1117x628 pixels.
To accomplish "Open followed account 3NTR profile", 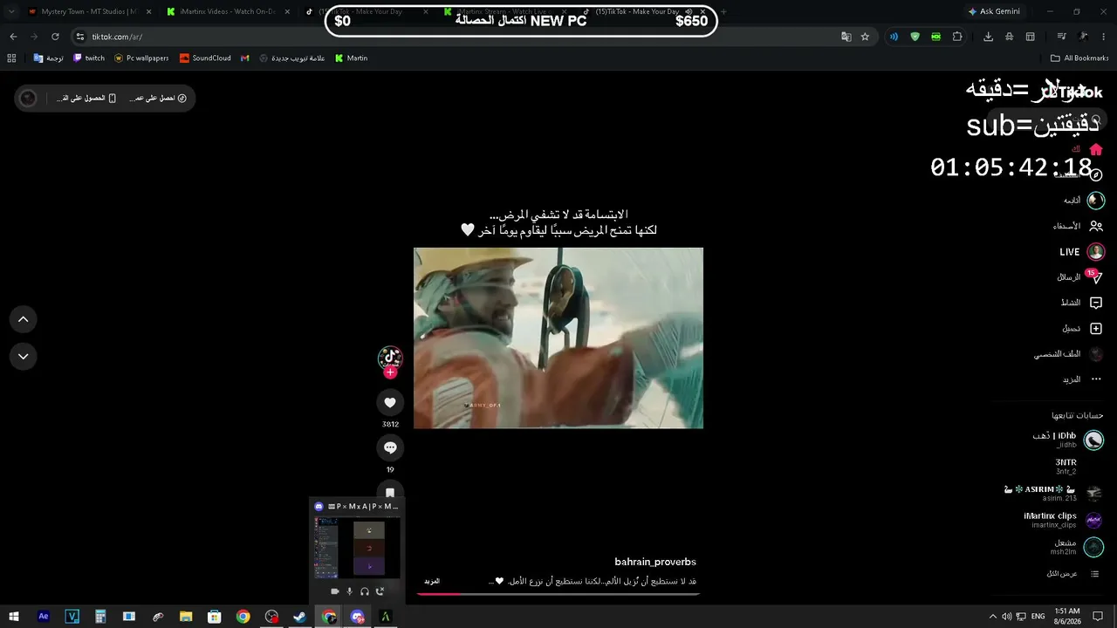I will pyautogui.click(x=1066, y=467).
